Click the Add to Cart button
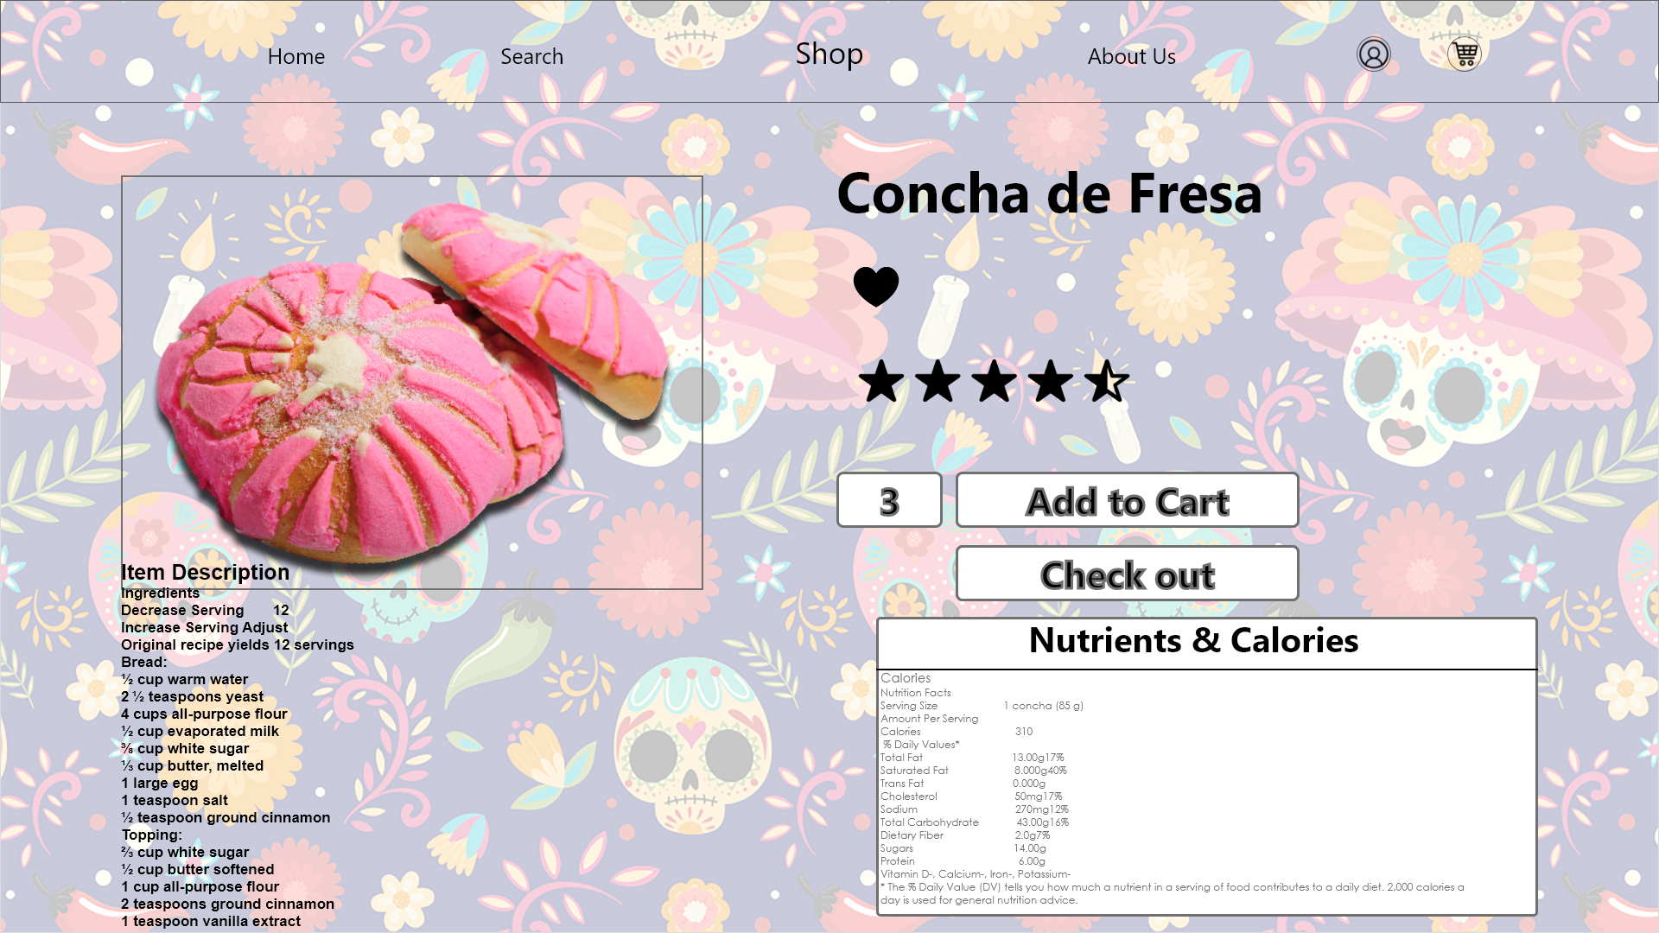The image size is (1659, 933). coord(1128,500)
